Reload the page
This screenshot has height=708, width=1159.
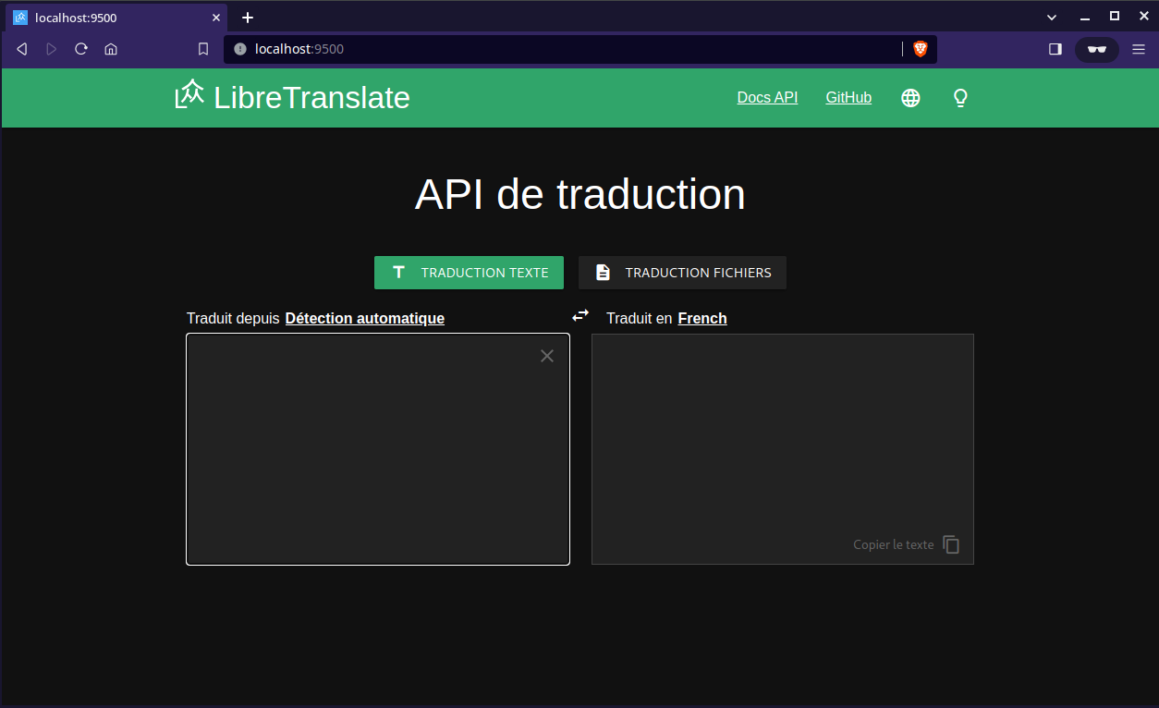pyautogui.click(x=81, y=49)
